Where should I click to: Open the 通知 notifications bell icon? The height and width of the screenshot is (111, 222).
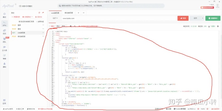pos(5,65)
